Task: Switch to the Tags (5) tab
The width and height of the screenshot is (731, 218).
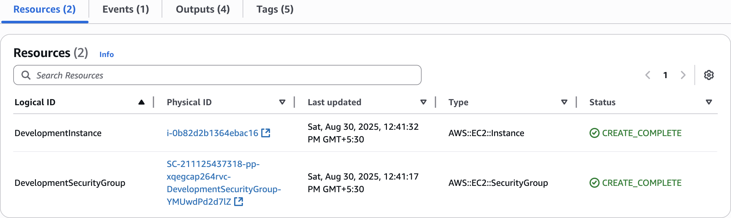Action: tap(275, 9)
